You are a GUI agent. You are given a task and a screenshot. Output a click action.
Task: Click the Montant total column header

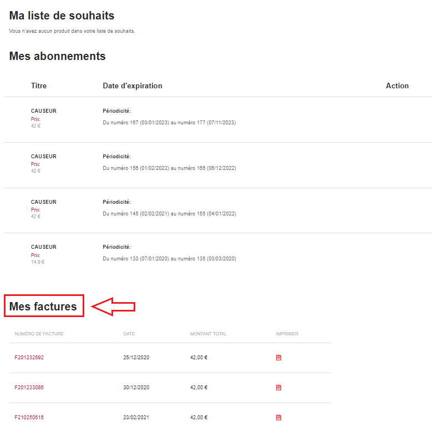(x=208, y=334)
